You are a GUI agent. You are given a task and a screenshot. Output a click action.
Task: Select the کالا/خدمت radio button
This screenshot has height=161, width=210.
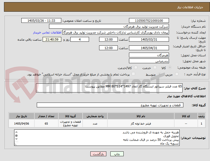[x=136, y=67]
